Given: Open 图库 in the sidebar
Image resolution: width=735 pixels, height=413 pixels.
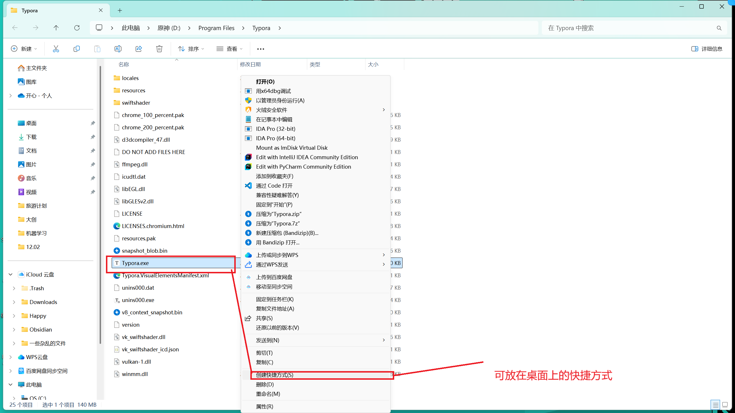Looking at the screenshot, I should [27, 82].
